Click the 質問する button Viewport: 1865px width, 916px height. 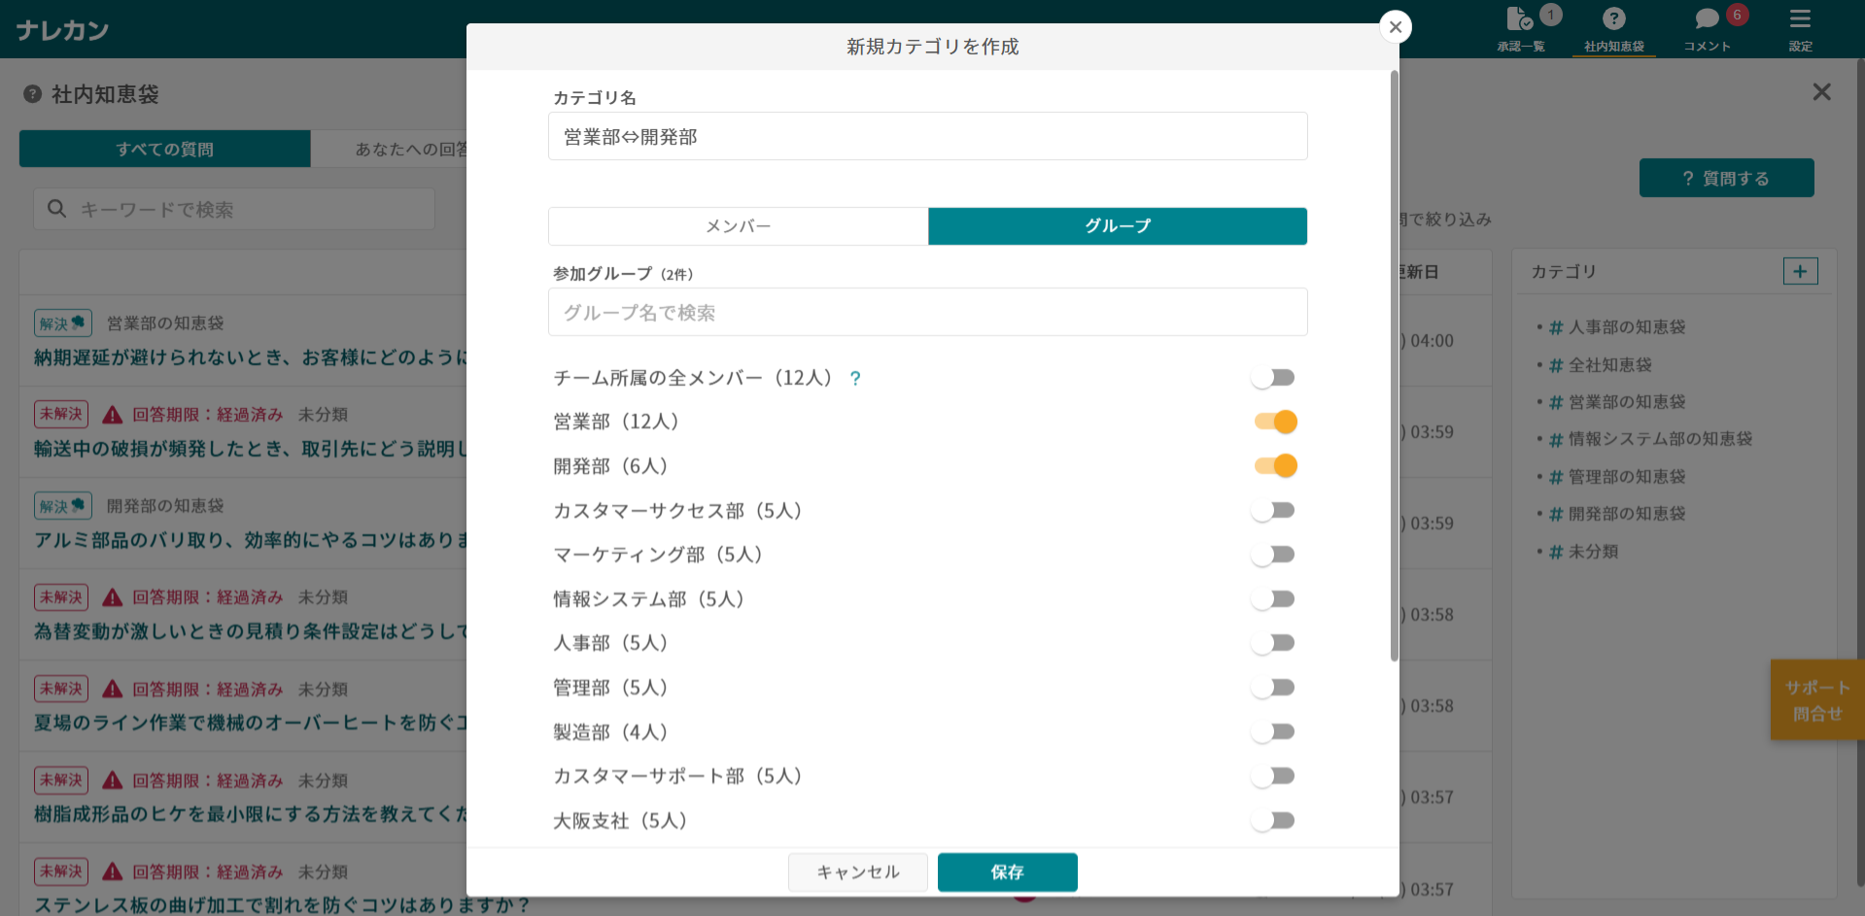pos(1726,178)
